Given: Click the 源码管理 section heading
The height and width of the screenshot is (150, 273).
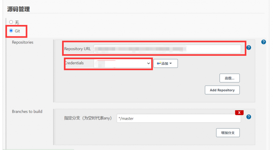Looking at the screenshot, I should [18, 9].
